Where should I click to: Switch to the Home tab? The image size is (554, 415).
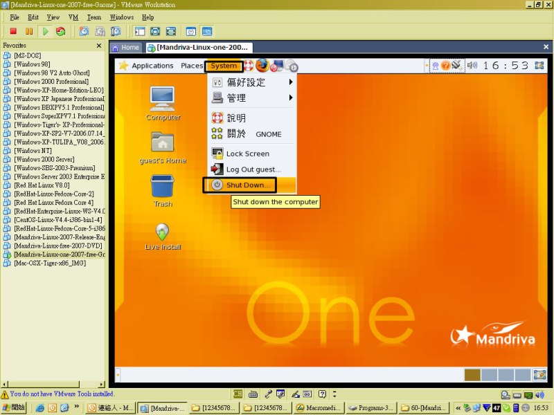click(x=126, y=47)
